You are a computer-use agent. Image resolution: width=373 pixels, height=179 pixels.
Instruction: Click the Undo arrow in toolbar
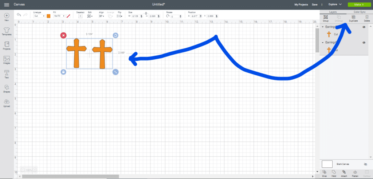tap(19, 15)
